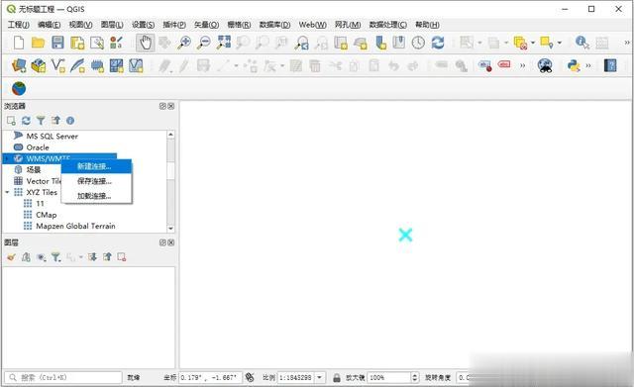The height and width of the screenshot is (387, 634).
Task: Click the Browser panel scrollbar down arrow
Action: pyautogui.click(x=170, y=229)
